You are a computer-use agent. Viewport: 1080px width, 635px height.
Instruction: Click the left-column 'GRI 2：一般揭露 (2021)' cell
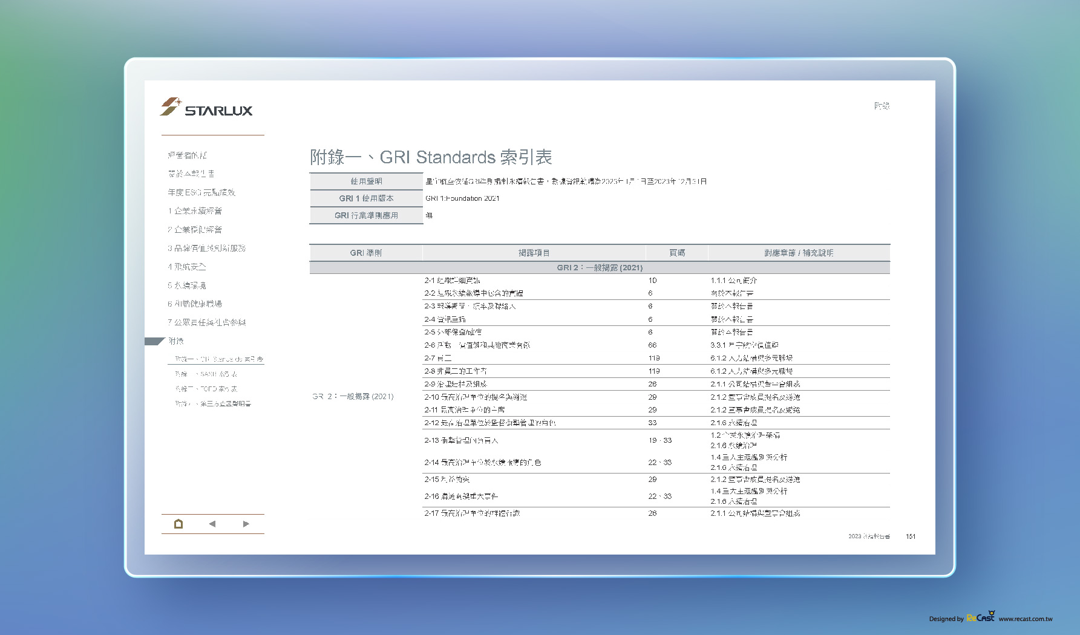[x=353, y=397]
